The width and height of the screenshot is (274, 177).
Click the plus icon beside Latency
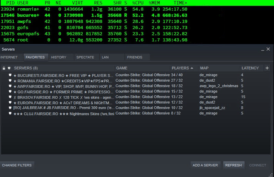[x=267, y=68]
